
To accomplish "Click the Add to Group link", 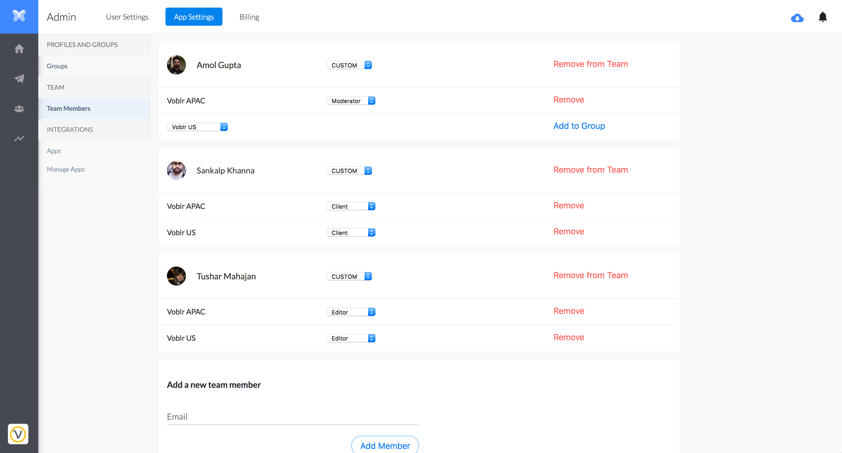I will [579, 126].
